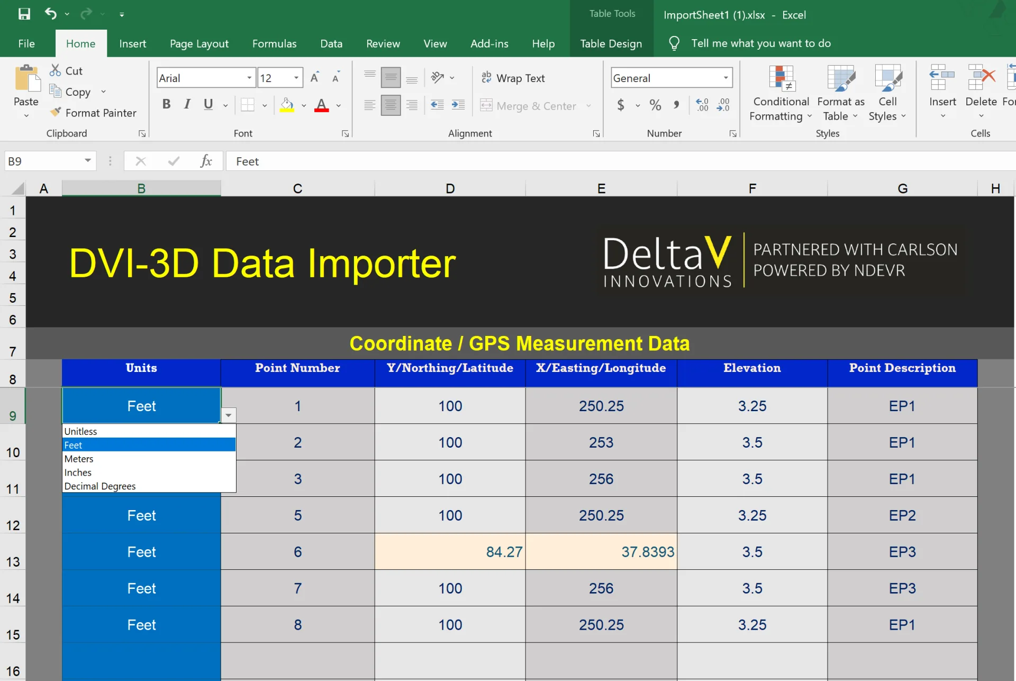The width and height of the screenshot is (1016, 681).
Task: Switch to the Table Design tab
Action: pyautogui.click(x=611, y=43)
